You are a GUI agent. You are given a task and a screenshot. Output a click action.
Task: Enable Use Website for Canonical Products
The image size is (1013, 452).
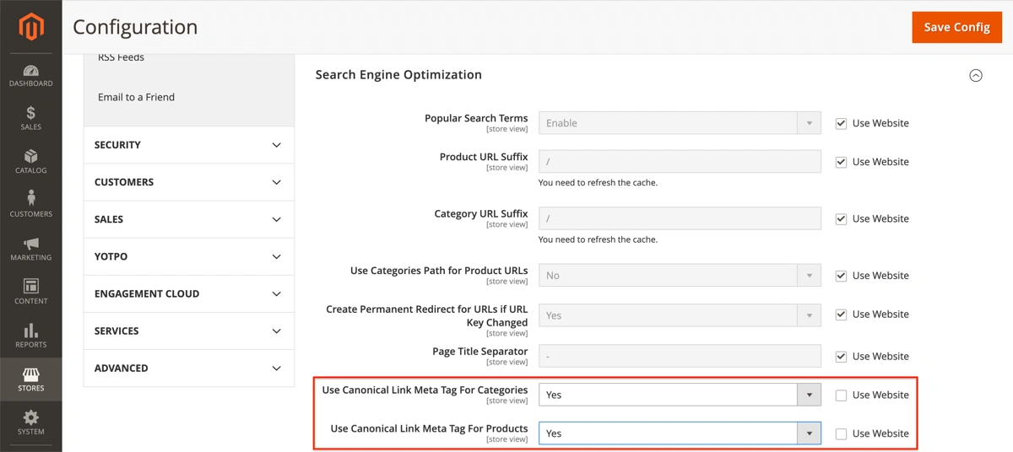click(x=841, y=434)
